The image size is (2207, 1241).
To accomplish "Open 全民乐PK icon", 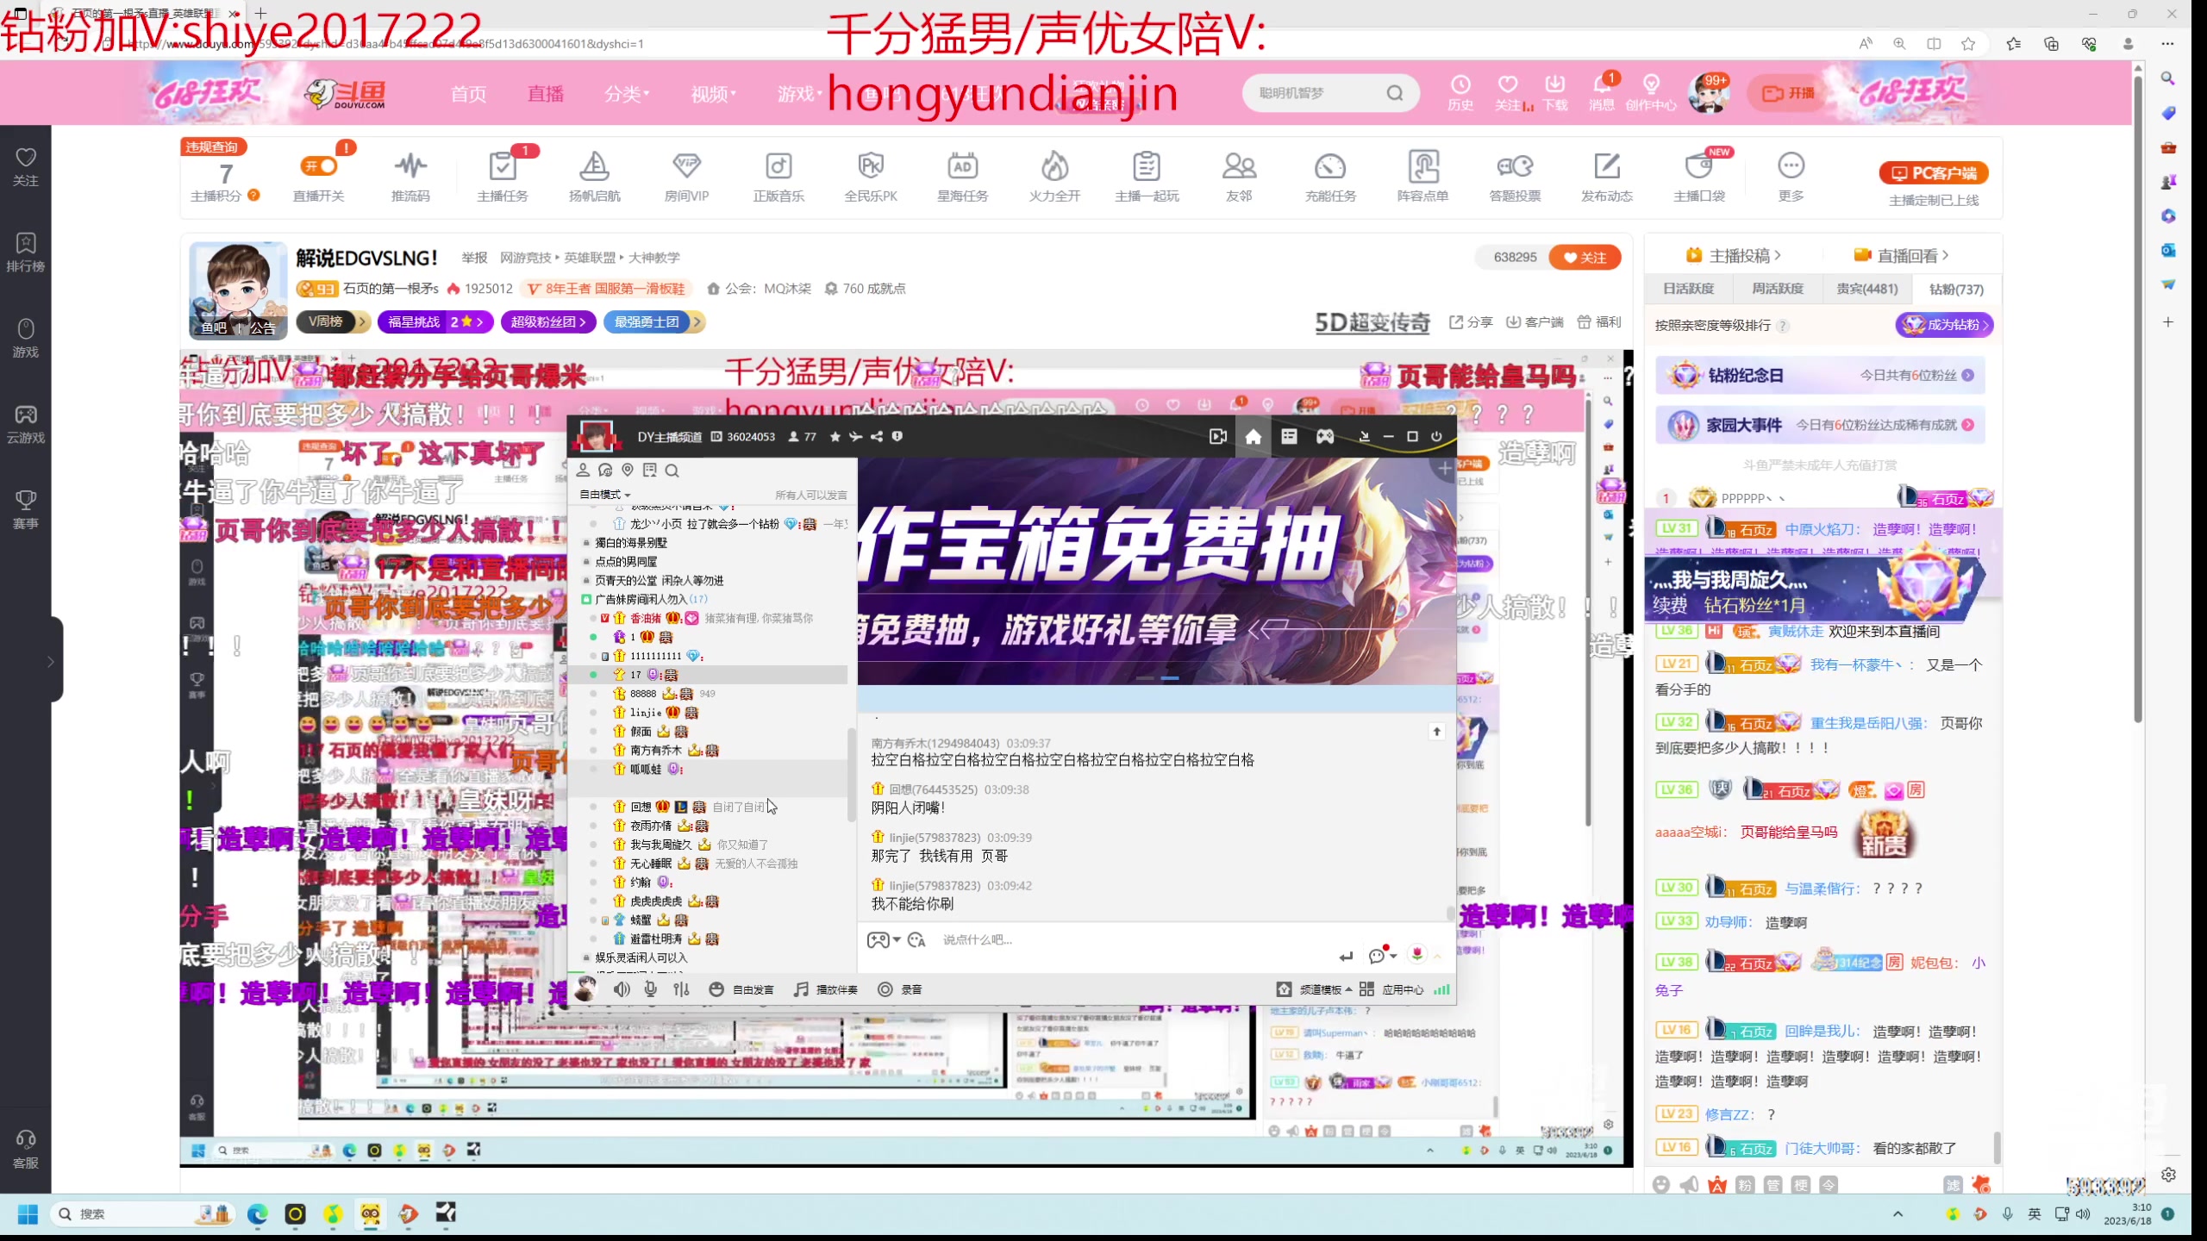I will tap(871, 177).
